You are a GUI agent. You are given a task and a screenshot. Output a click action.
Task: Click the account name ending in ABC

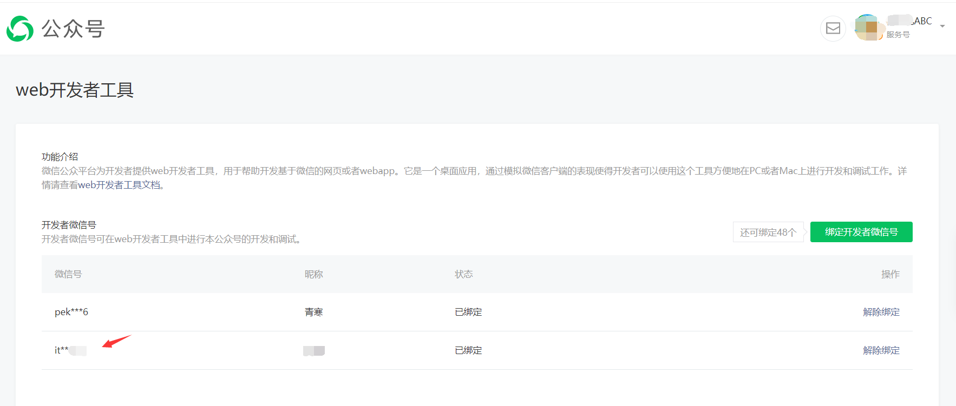tap(910, 21)
